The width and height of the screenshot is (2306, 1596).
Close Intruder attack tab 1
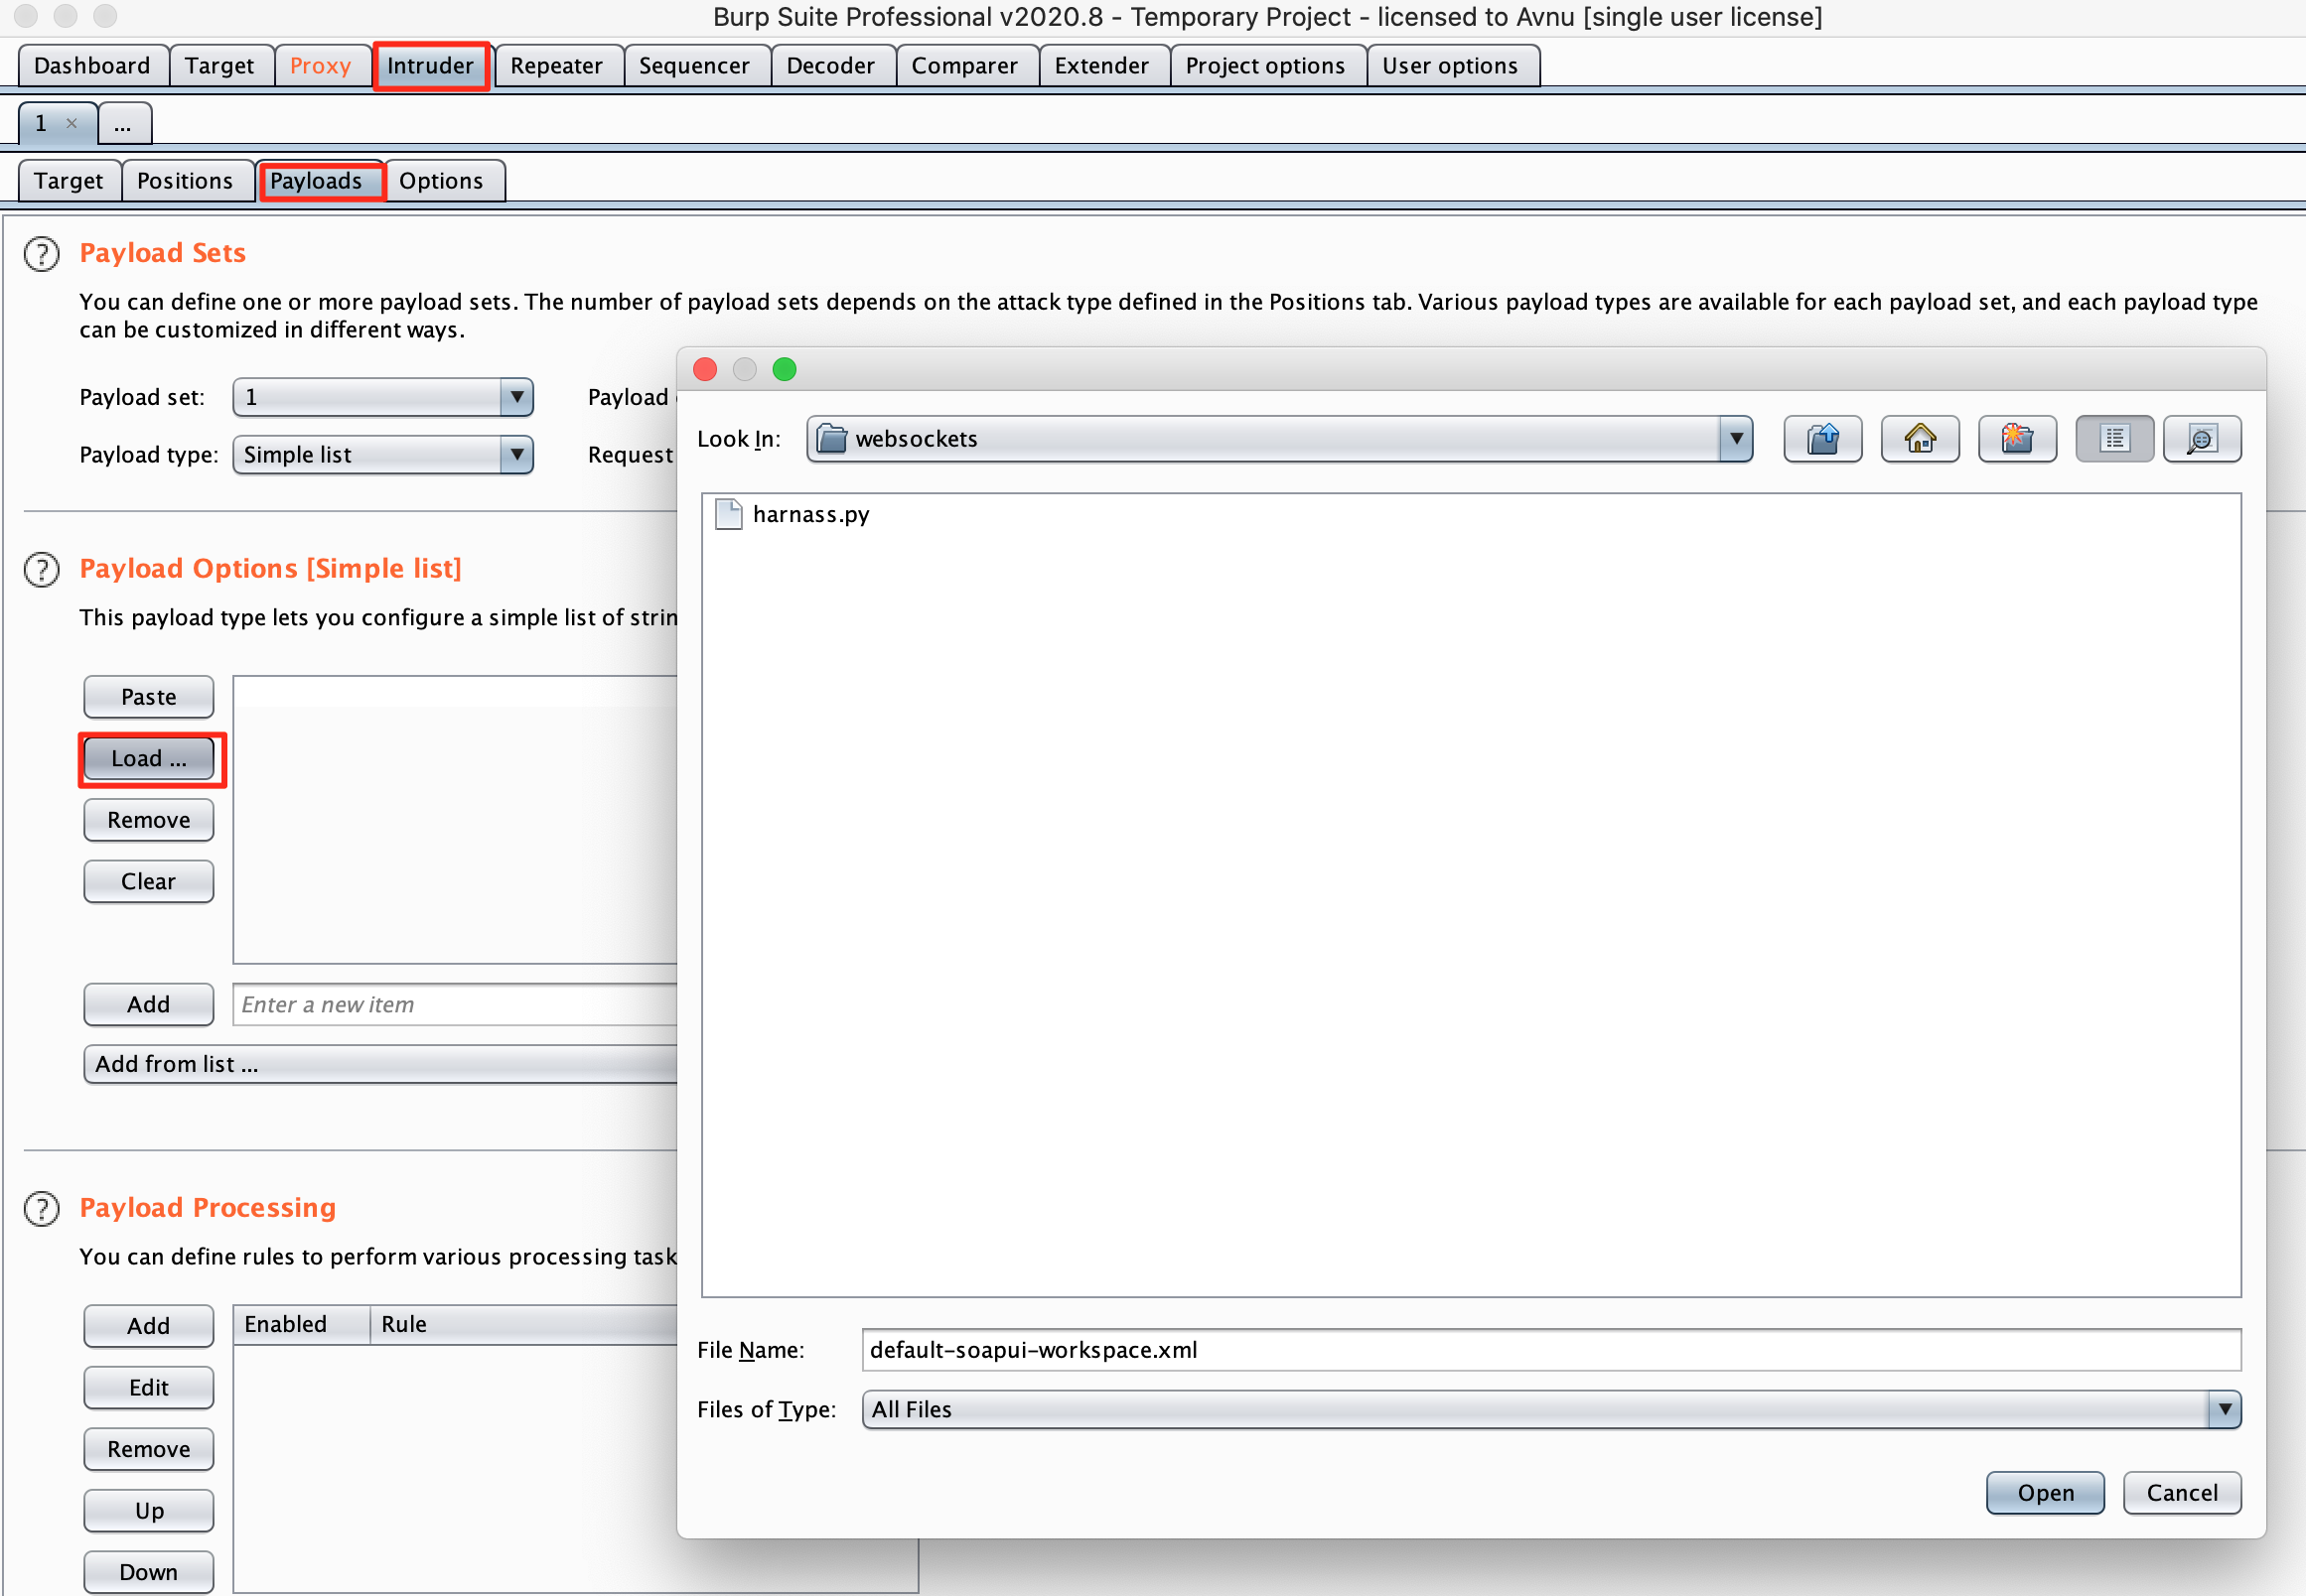point(72,123)
